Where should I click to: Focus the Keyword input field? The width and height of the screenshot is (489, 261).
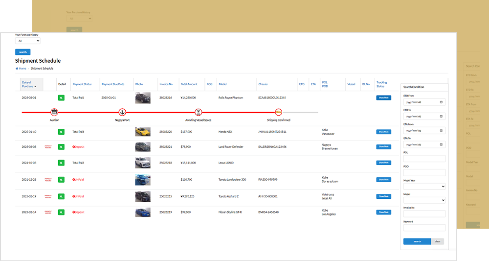(x=424, y=228)
